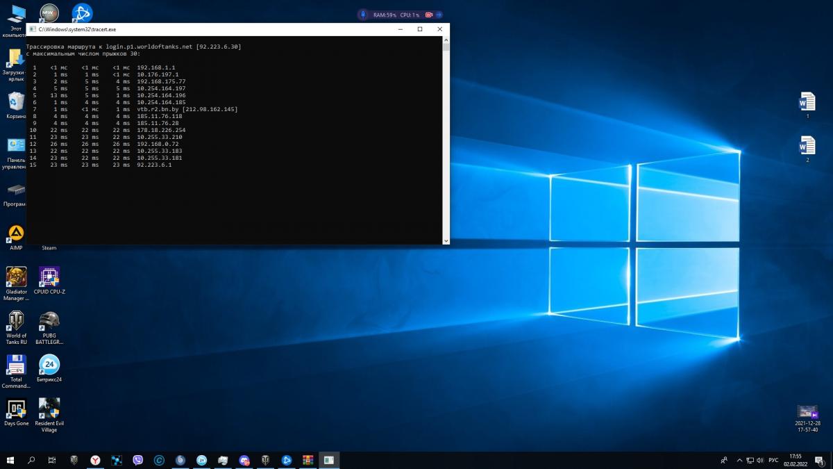Screen dimensions: 833x469
Task: Click the taskbar clock showing 17:55
Action: [x=796, y=460]
